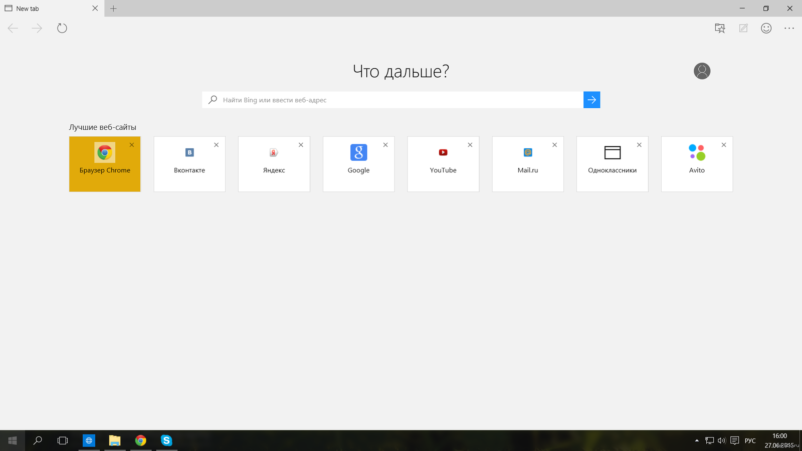The height and width of the screenshot is (451, 802).
Task: Open the YouTube top site tile
Action: 443,164
